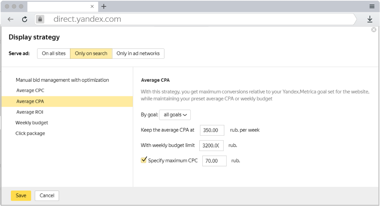Switch to Only in ad networks
This screenshot has height=206, width=380.
[x=138, y=53]
